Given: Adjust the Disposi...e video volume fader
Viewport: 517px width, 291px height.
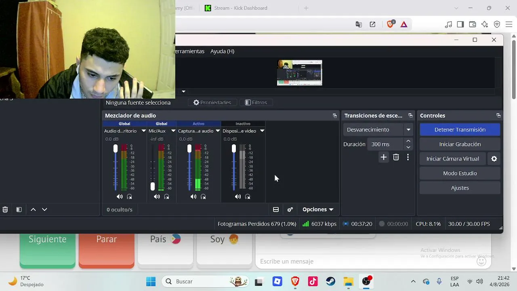Looking at the screenshot, I should 234,149.
